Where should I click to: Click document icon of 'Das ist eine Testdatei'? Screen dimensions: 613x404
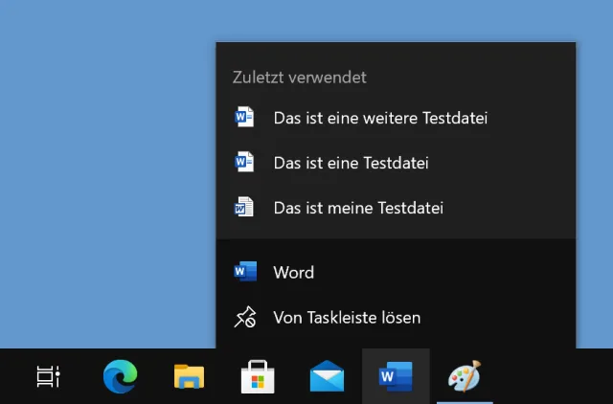pos(244,162)
